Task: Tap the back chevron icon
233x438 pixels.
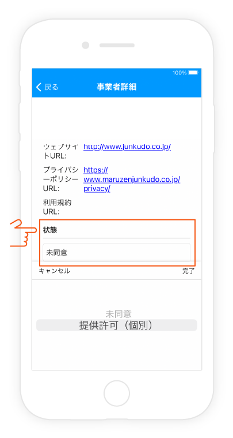Action: point(39,87)
